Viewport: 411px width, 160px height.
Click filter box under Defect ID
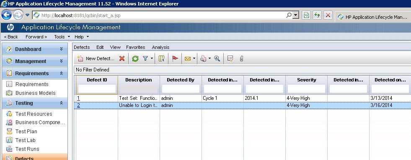(97, 89)
